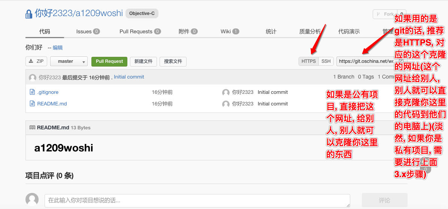The image size is (448, 209).
Task: Open the Issues tab
Action: pyautogui.click(x=88, y=31)
